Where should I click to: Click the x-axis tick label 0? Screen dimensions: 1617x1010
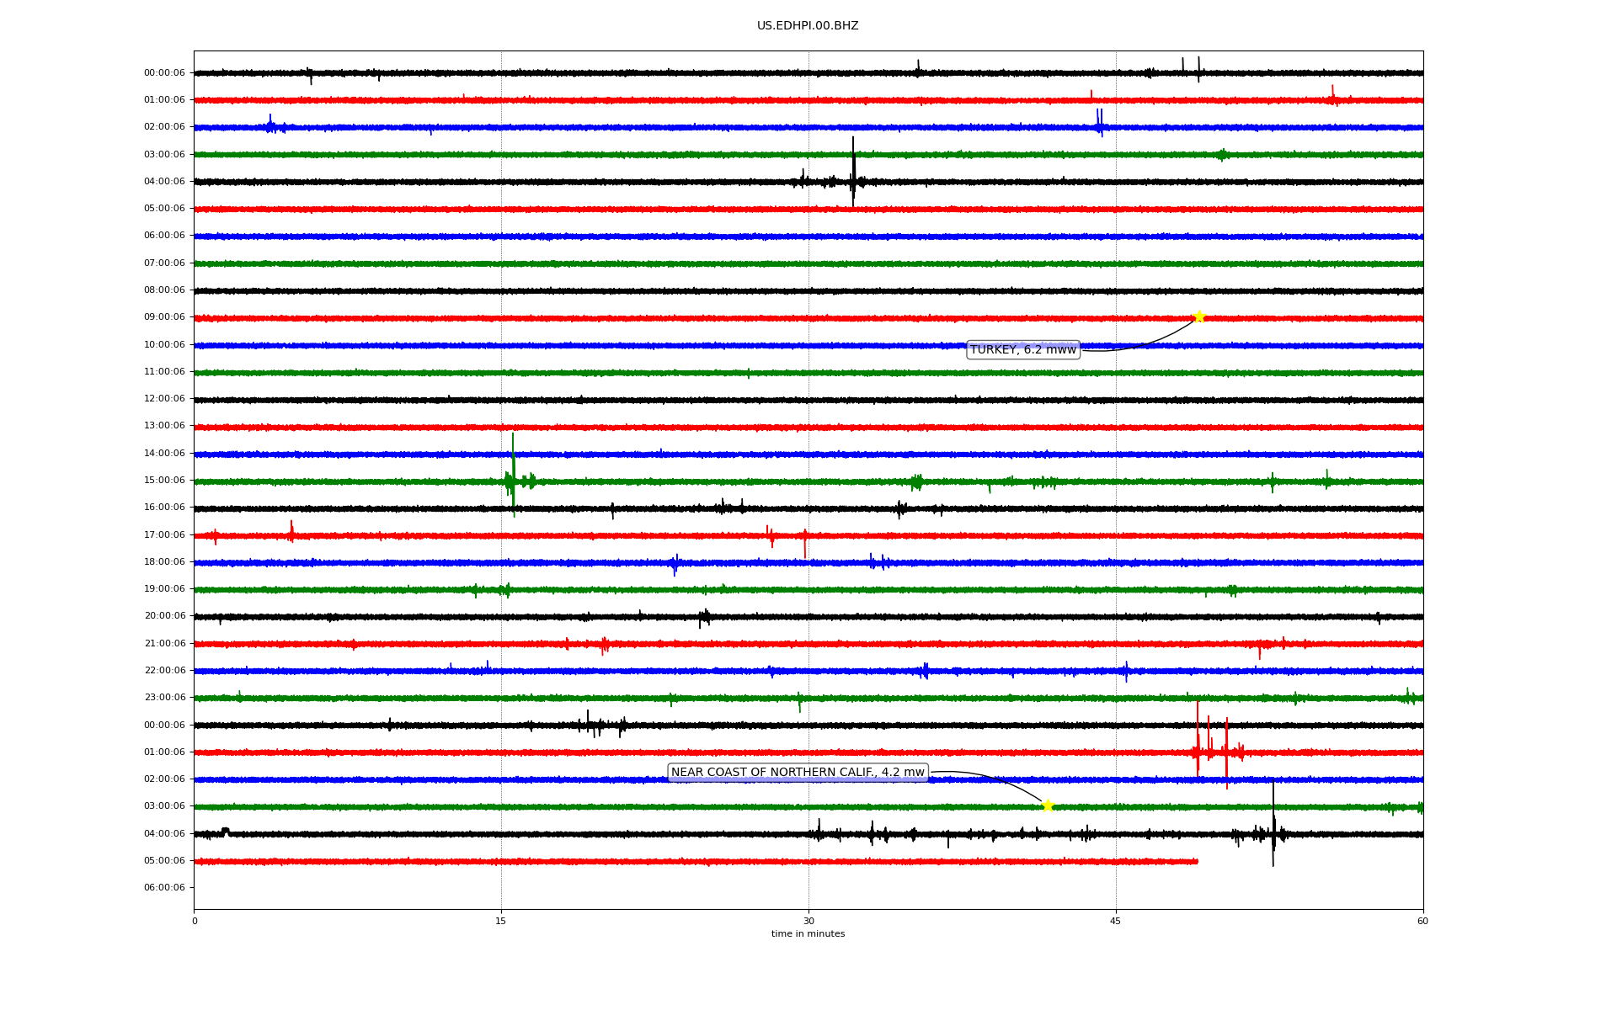click(x=195, y=921)
